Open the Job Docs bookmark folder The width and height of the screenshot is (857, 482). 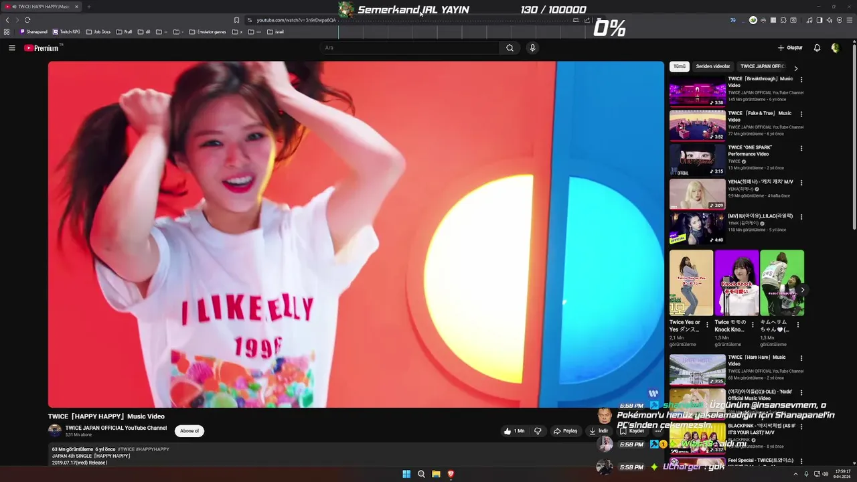(98, 31)
